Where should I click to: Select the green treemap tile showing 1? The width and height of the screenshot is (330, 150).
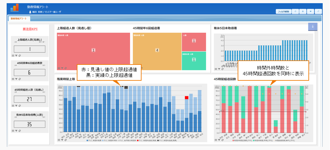pyautogui.click(x=194, y=59)
